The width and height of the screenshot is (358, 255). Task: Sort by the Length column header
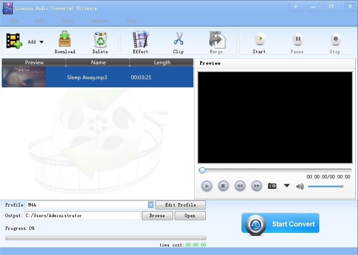[162, 63]
